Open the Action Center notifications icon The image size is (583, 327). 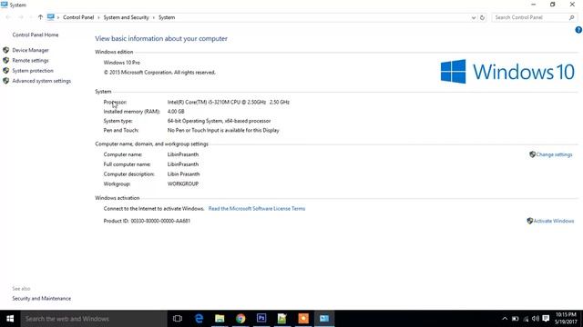[546, 319]
